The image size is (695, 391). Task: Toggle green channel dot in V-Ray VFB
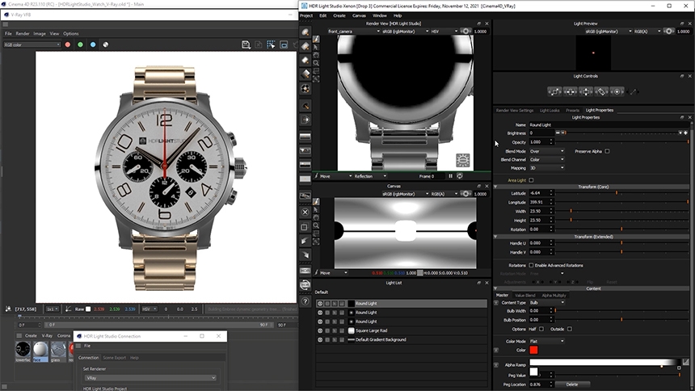coord(80,44)
